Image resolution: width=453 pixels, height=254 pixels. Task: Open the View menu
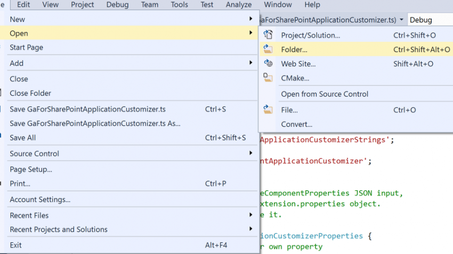click(50, 5)
